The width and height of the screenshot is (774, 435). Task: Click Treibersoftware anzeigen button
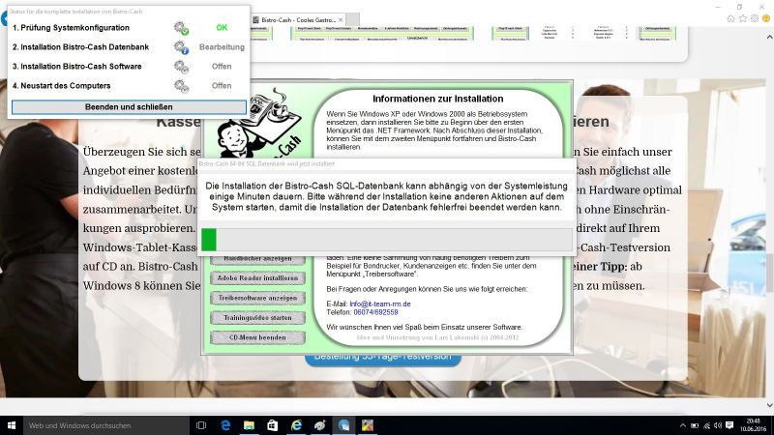(x=257, y=298)
